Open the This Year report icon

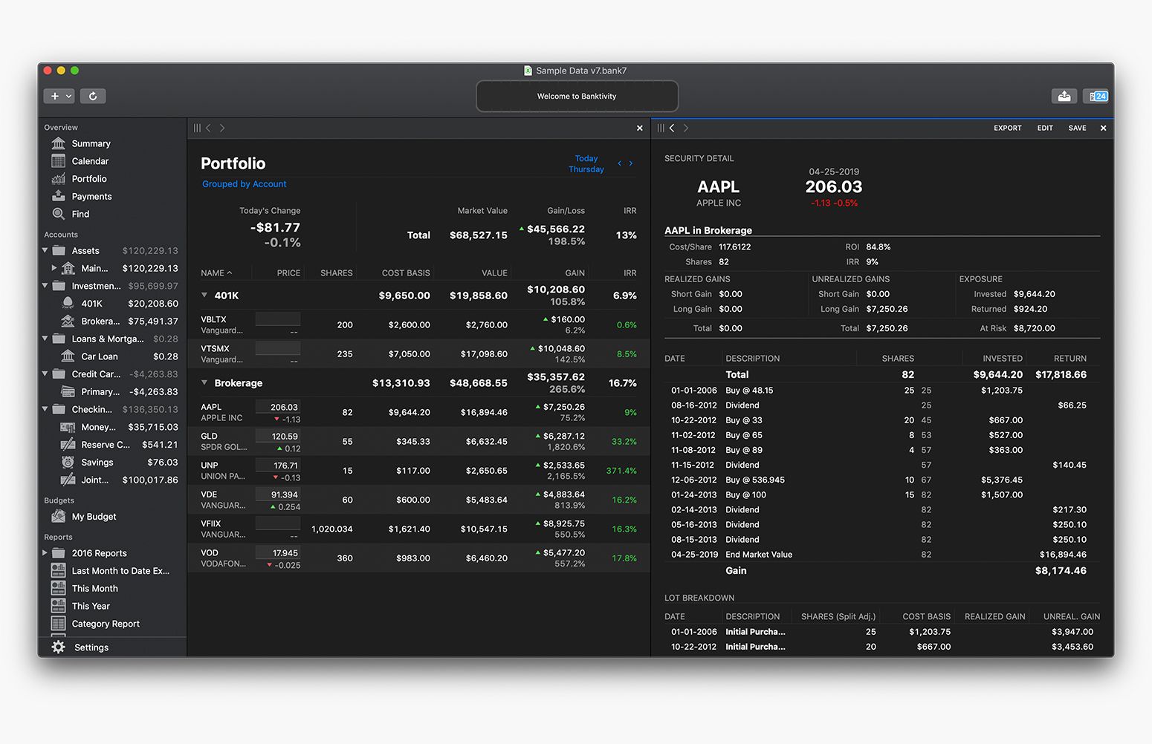coord(59,606)
